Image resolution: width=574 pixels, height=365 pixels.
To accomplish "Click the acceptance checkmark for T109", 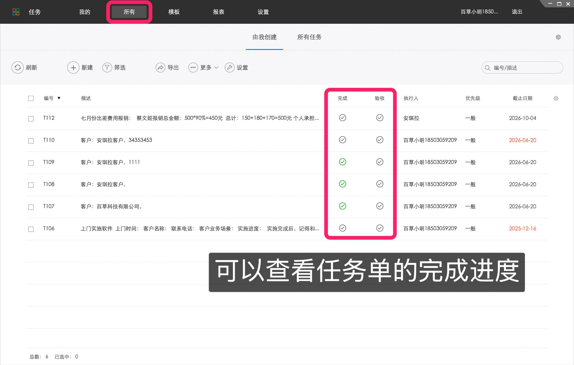I will point(380,162).
